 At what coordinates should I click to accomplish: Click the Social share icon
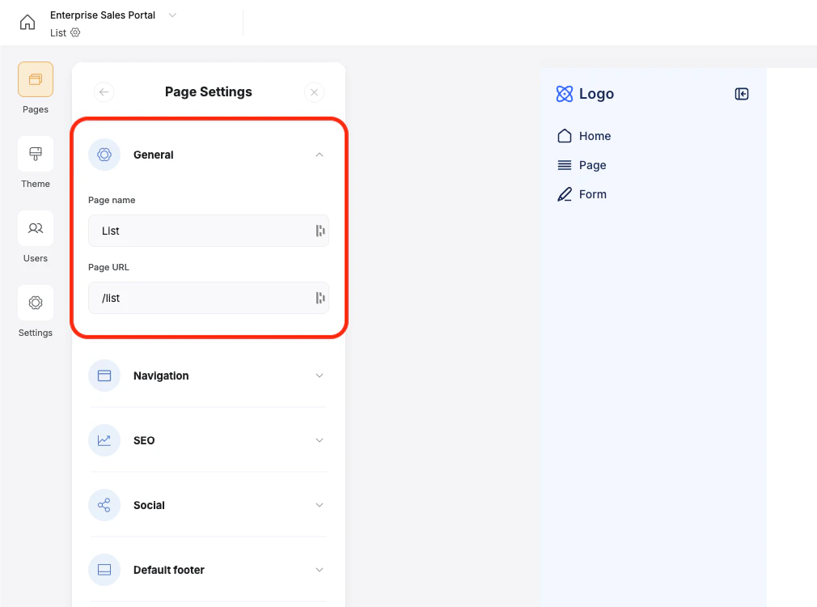pos(104,505)
